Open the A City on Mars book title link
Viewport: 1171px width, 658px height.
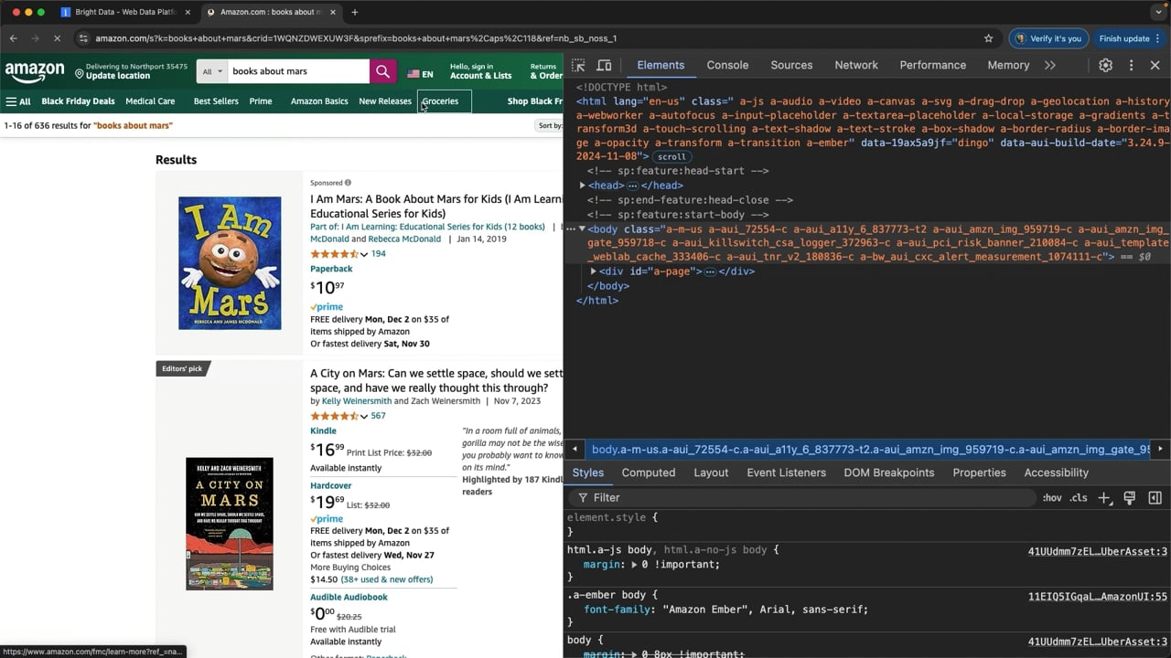pyautogui.click(x=436, y=380)
